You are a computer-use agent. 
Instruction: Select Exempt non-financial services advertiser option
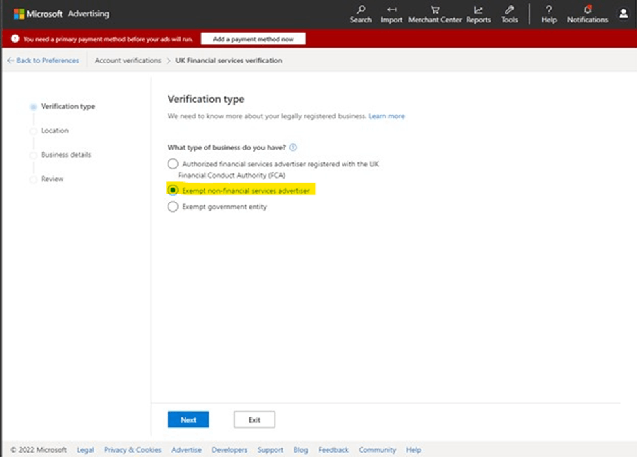click(173, 190)
